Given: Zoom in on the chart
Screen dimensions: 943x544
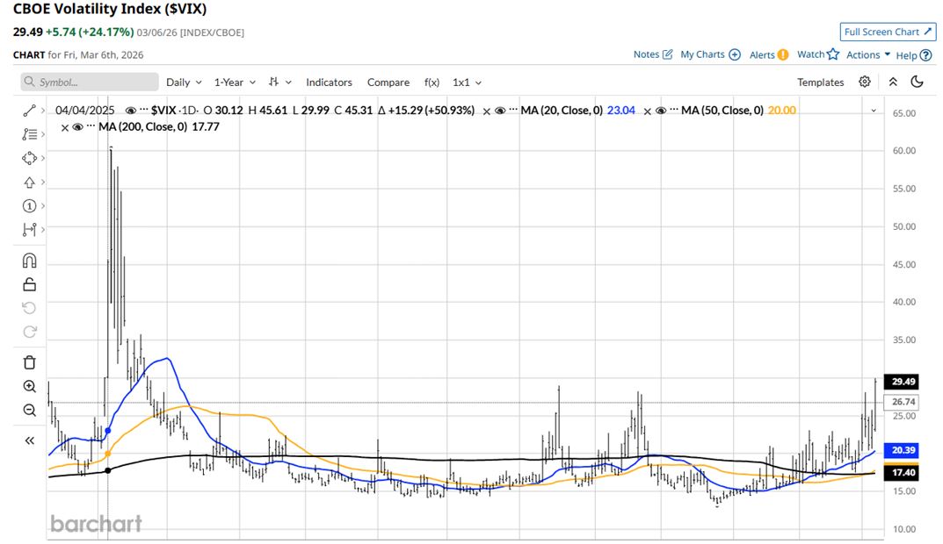Looking at the screenshot, I should (x=29, y=386).
